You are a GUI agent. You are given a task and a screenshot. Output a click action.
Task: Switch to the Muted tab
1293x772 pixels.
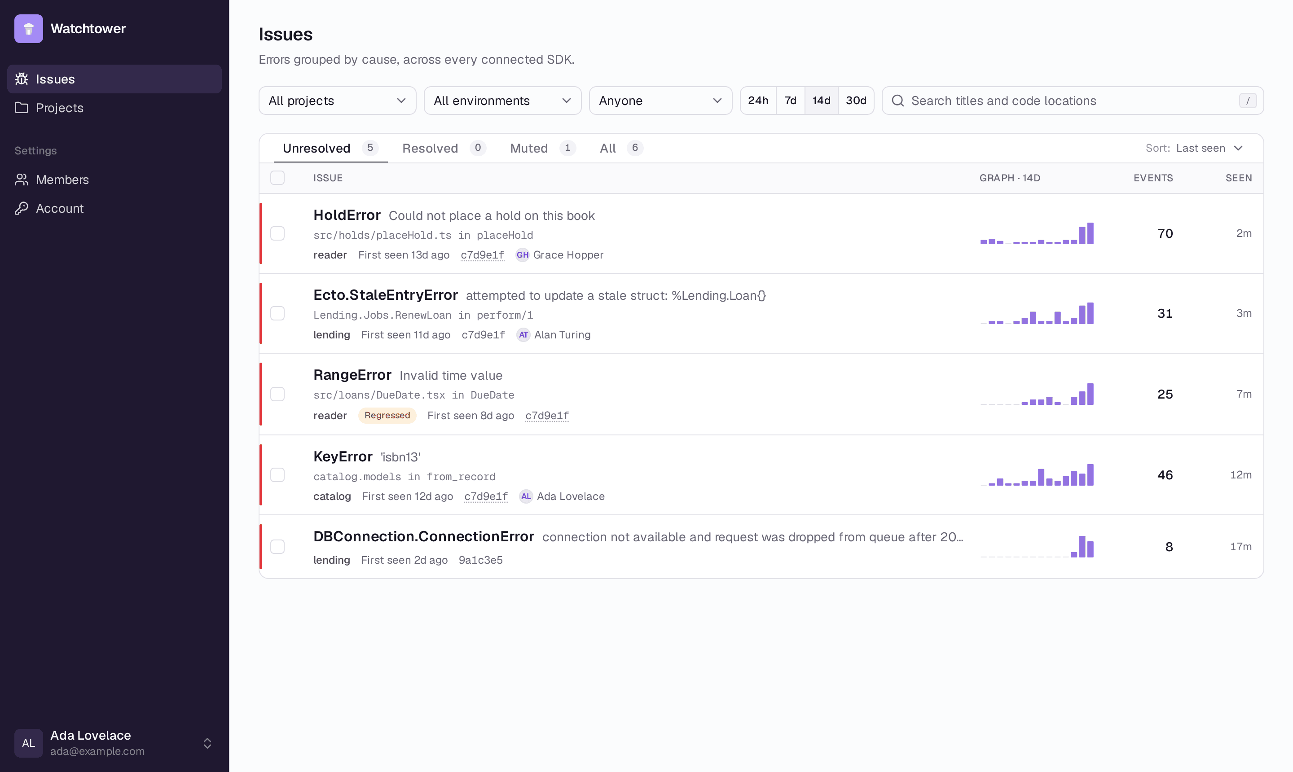point(543,148)
